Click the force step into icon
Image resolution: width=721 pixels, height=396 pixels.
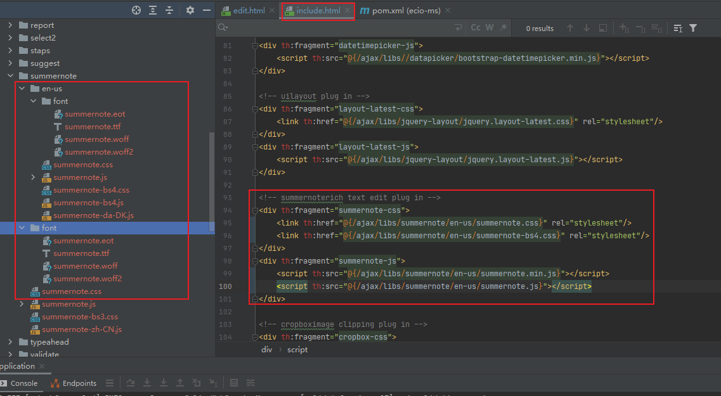click(x=163, y=383)
